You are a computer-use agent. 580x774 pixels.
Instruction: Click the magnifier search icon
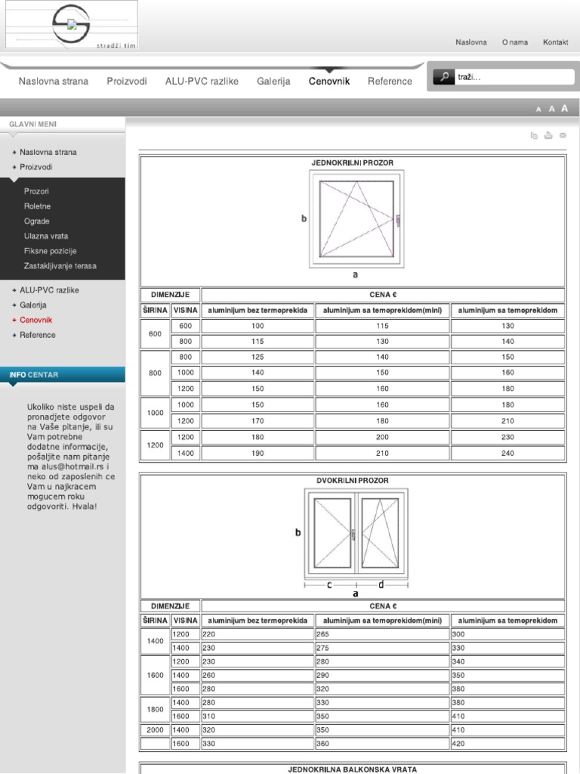pos(444,76)
